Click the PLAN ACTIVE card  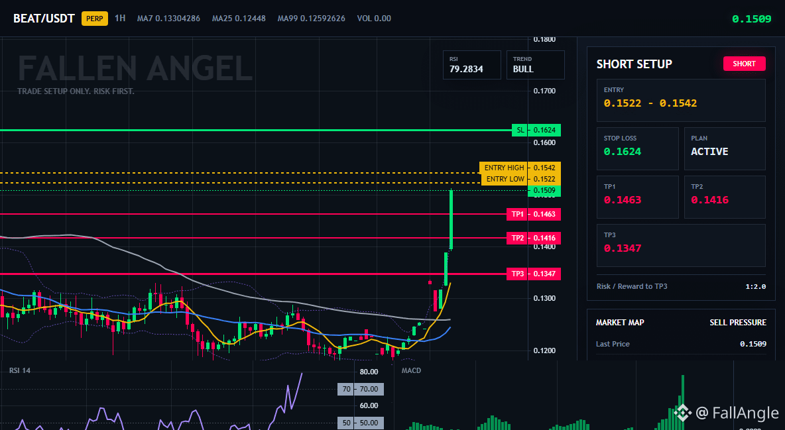click(725, 148)
